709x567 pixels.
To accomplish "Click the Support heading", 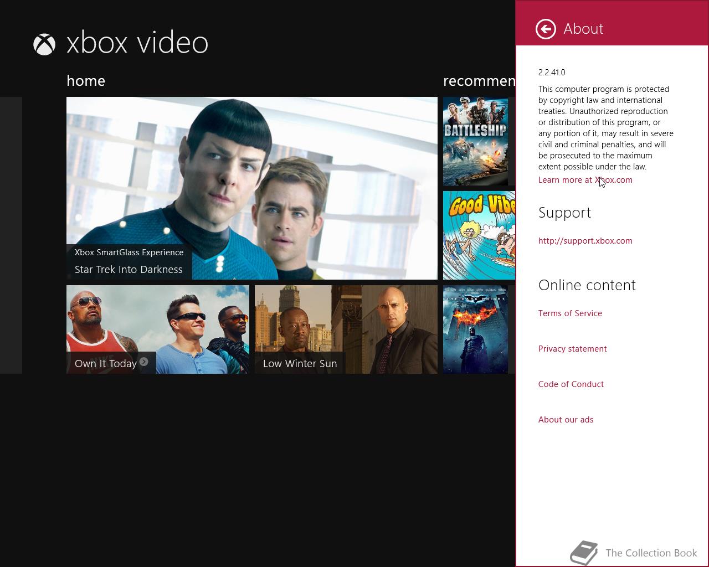I will click(564, 213).
